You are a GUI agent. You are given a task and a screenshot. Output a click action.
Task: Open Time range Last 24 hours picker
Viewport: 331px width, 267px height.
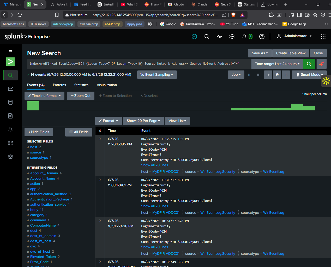[277, 64]
